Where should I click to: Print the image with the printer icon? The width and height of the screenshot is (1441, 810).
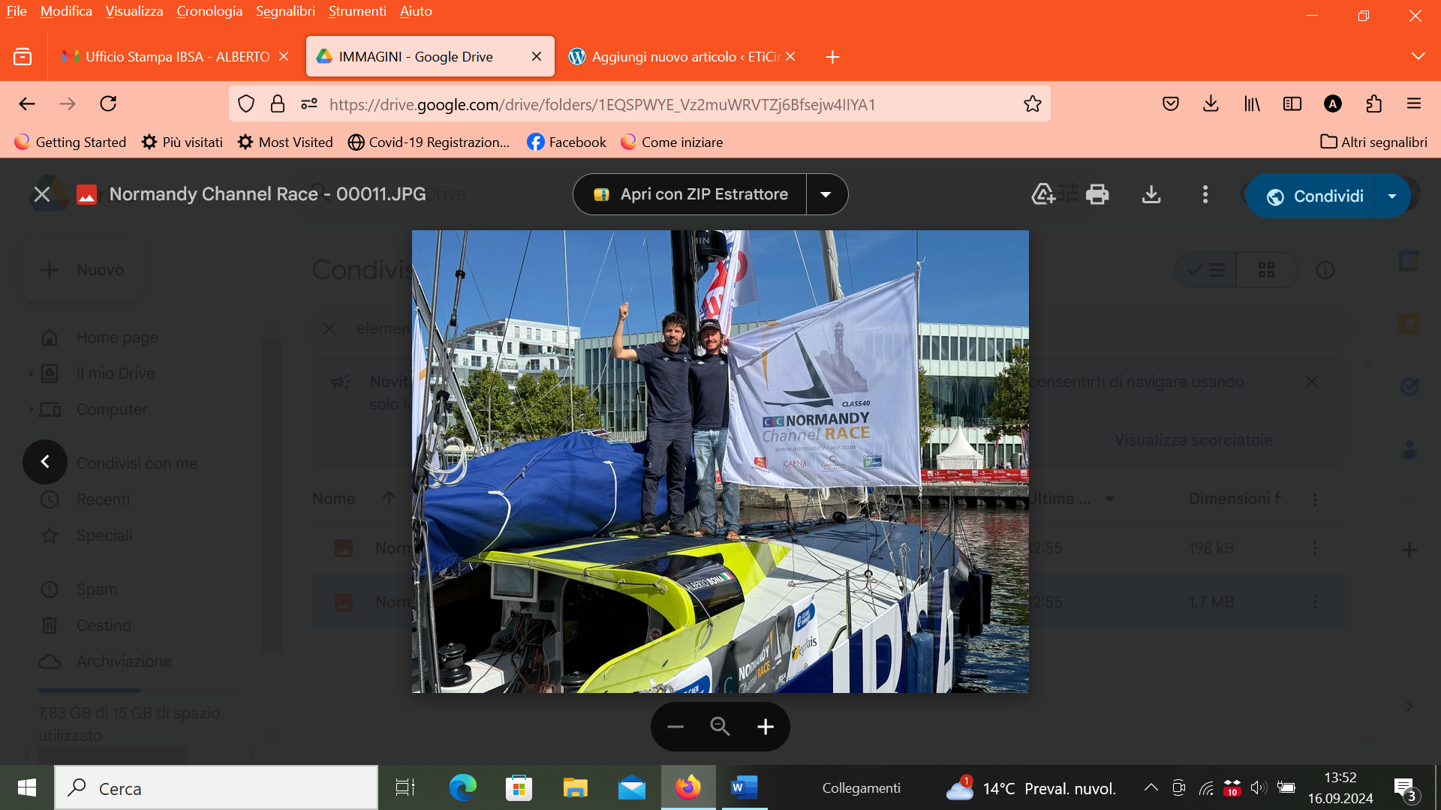click(x=1097, y=194)
